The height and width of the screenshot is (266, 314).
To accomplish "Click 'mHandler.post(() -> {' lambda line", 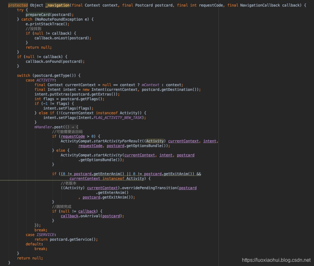I will pos(56,127).
